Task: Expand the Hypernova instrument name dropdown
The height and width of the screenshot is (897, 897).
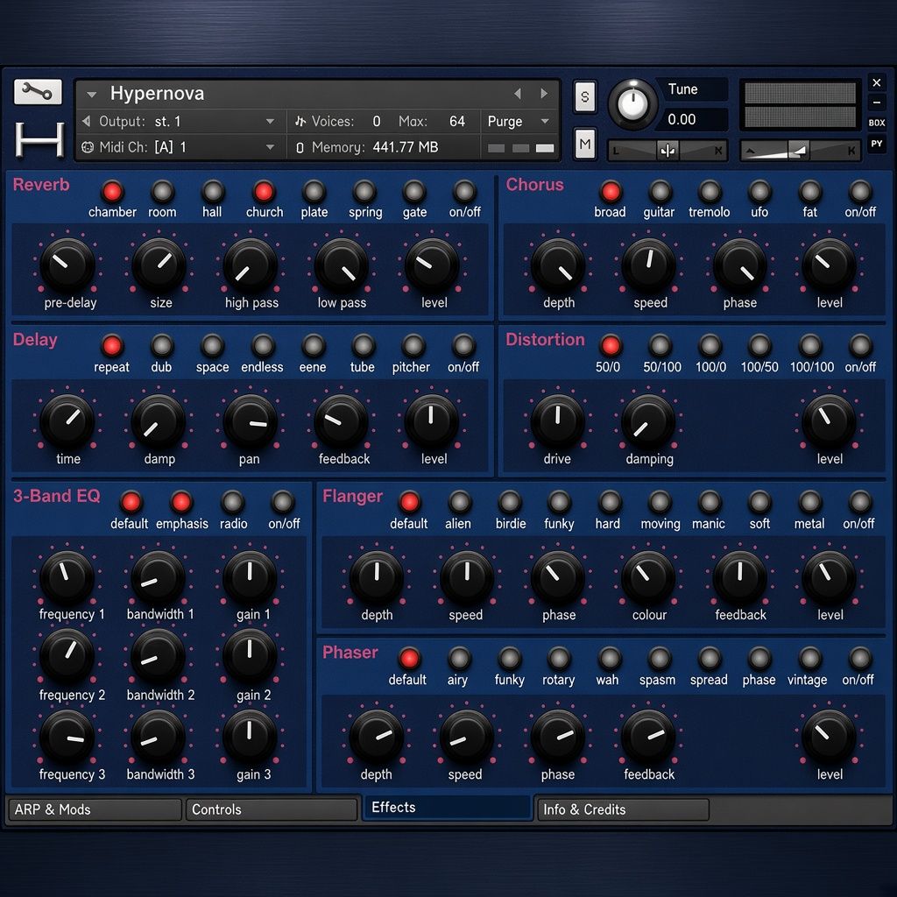Action: 91,95
